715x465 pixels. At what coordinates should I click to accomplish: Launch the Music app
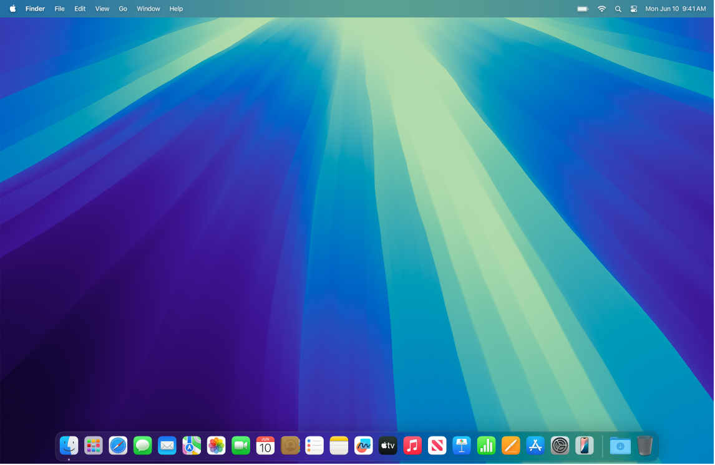click(x=412, y=446)
